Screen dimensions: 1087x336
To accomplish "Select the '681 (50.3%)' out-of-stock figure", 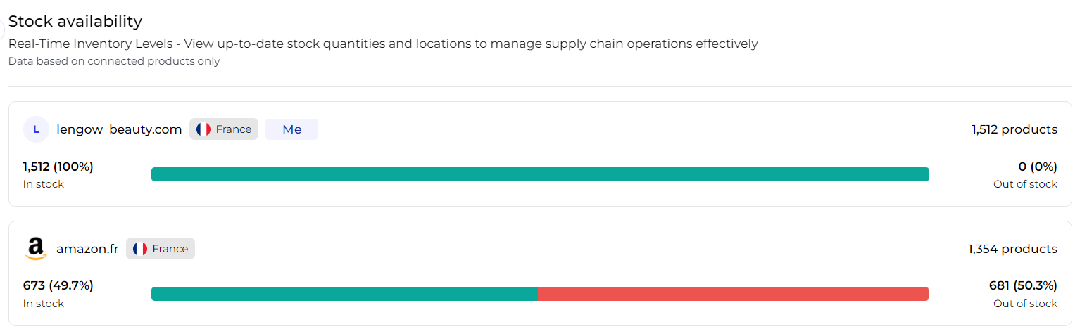I will pyautogui.click(x=1023, y=285).
